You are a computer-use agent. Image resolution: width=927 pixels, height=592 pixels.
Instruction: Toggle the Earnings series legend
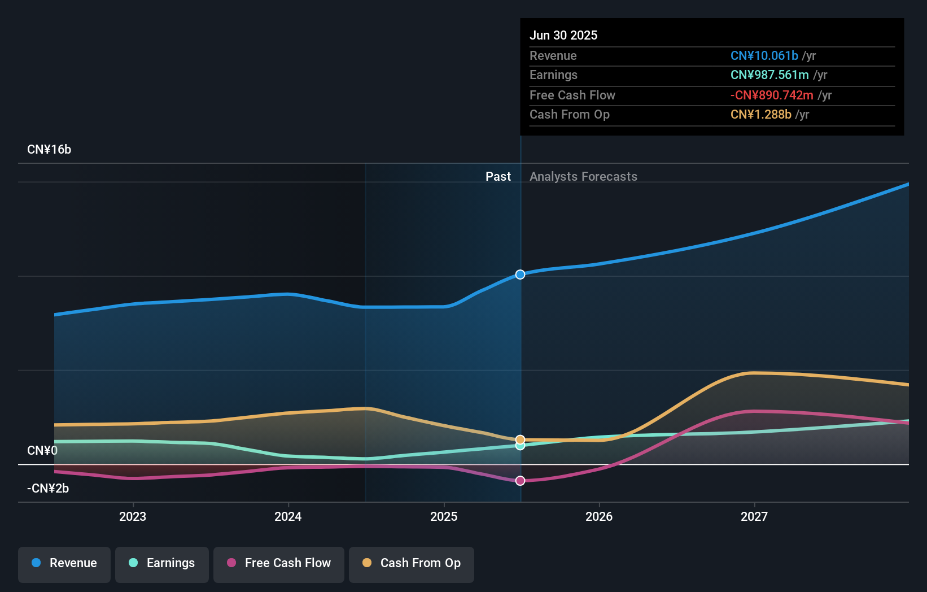coord(162,564)
